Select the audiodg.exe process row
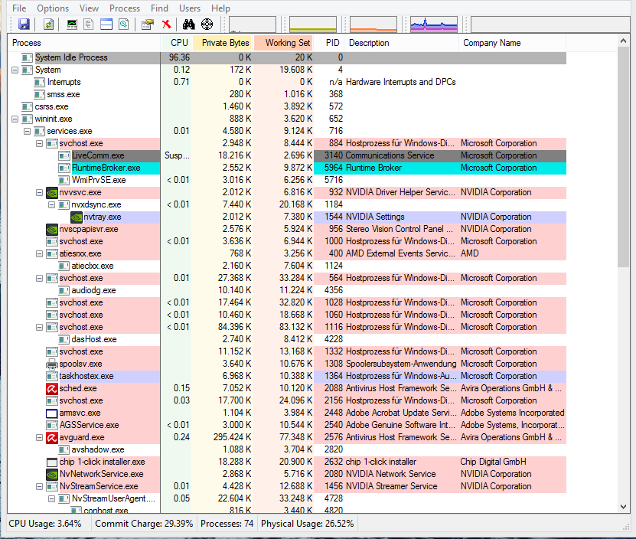 [287, 291]
